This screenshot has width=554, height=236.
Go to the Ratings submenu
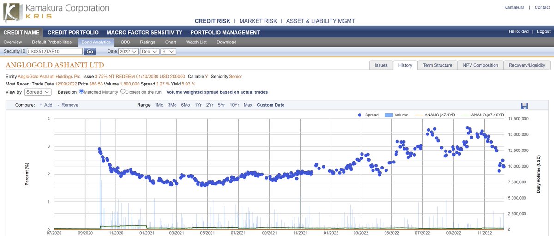[x=147, y=42]
